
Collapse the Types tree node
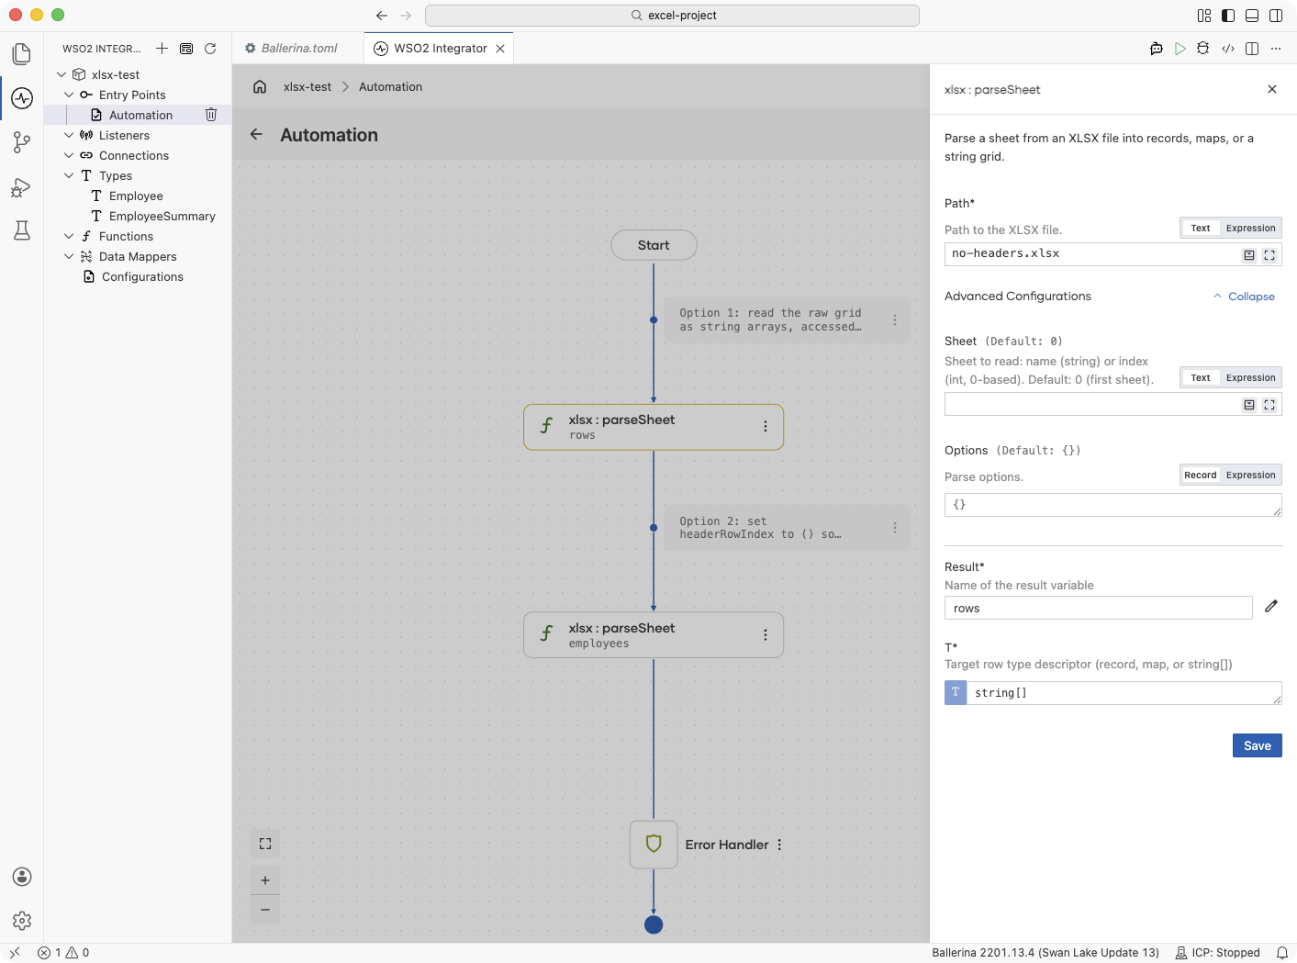point(69,175)
